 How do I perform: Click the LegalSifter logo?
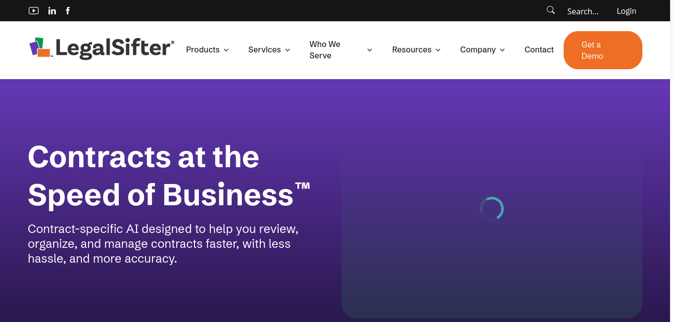[102, 48]
